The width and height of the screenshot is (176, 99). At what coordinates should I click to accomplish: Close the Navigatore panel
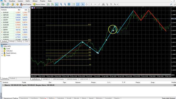click(29, 44)
